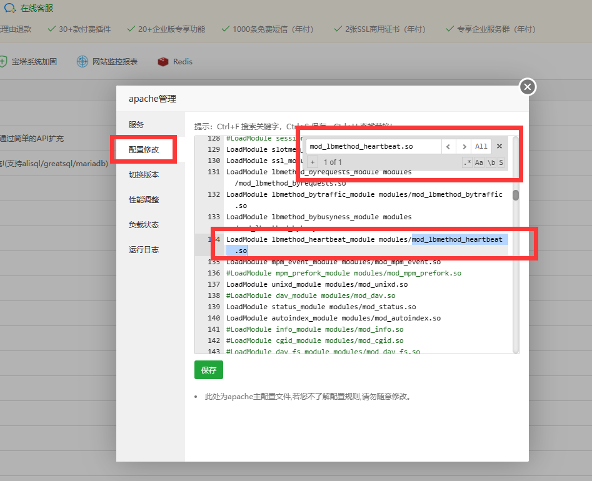Viewport: 592px width, 481px height.
Task: Go to next search match
Action: [463, 147]
